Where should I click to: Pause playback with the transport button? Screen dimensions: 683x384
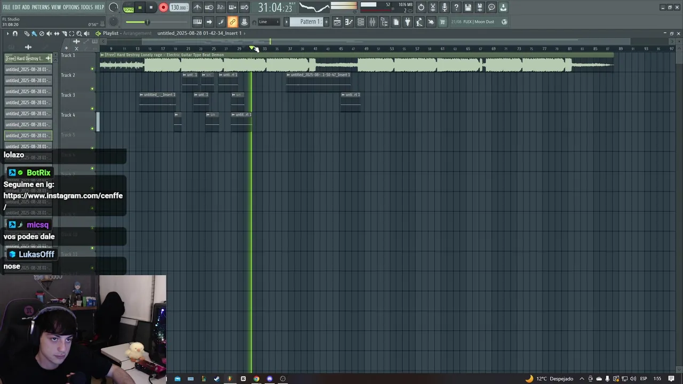click(140, 7)
